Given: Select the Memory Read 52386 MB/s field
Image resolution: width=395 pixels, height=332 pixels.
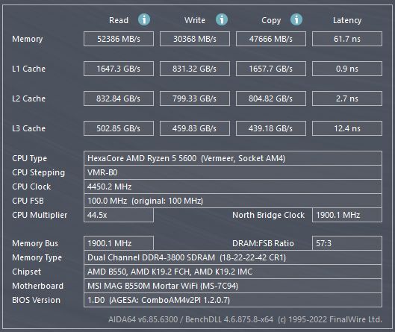Looking at the screenshot, I should point(119,39).
